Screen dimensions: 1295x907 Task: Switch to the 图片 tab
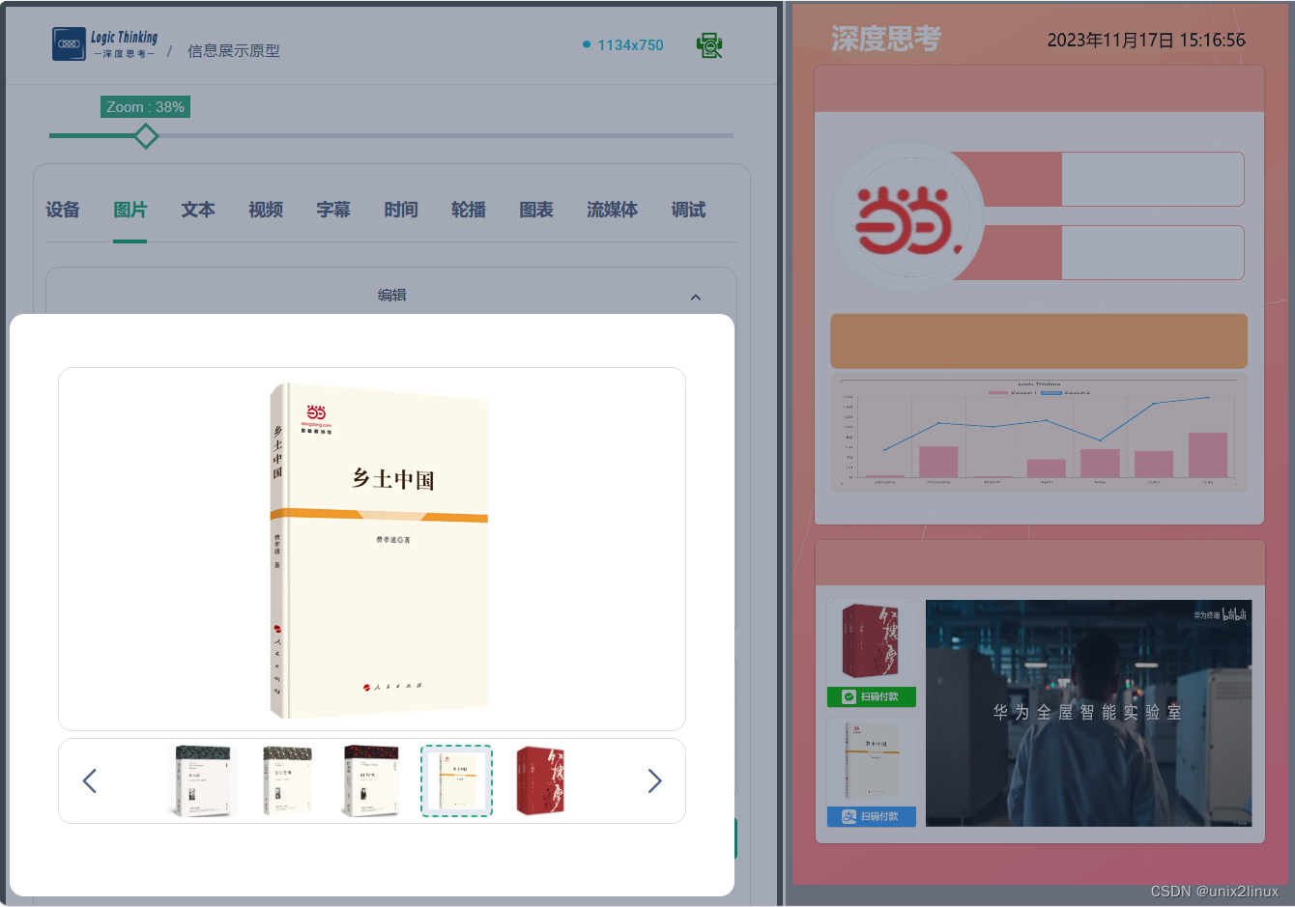[x=130, y=210]
